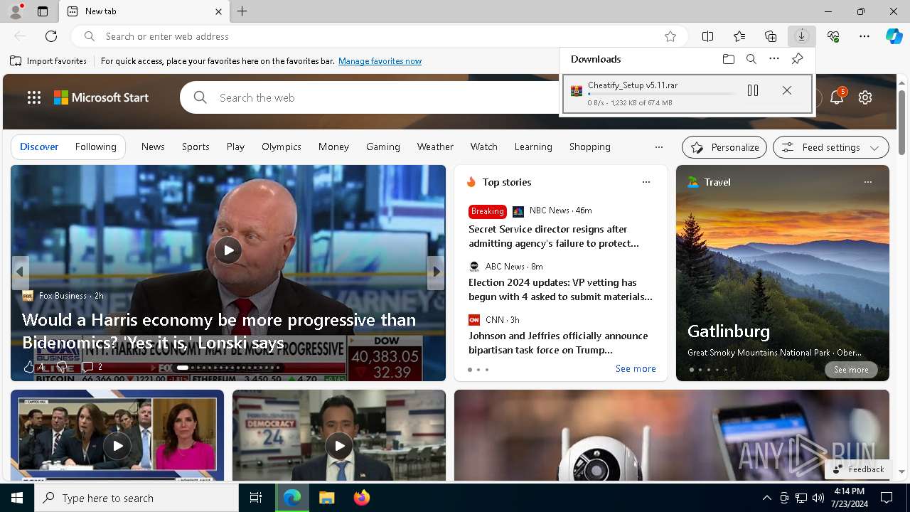The image size is (910, 512).
Task: Open the Favorites list icon
Action: tap(739, 36)
